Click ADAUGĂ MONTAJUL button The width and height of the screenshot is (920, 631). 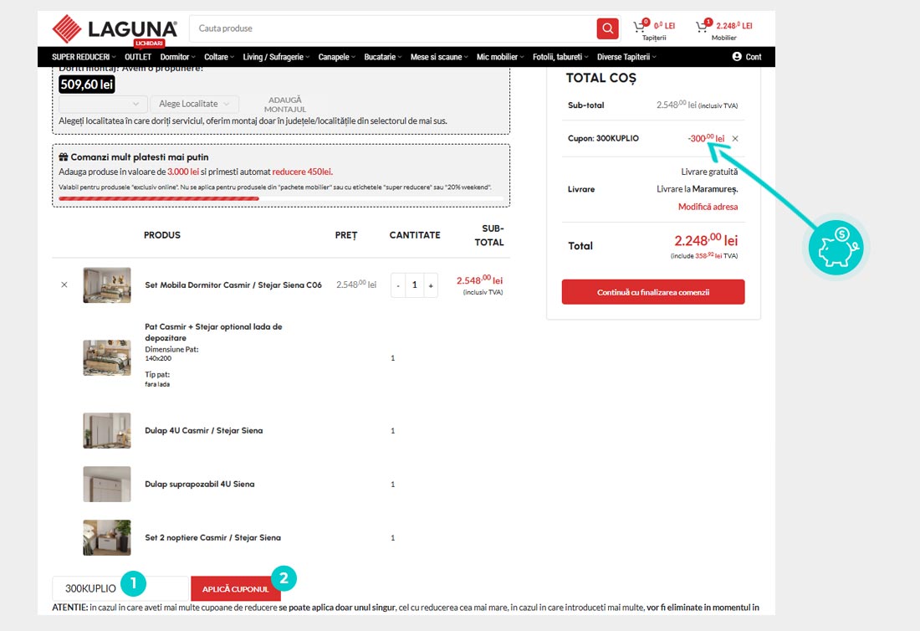[285, 105]
